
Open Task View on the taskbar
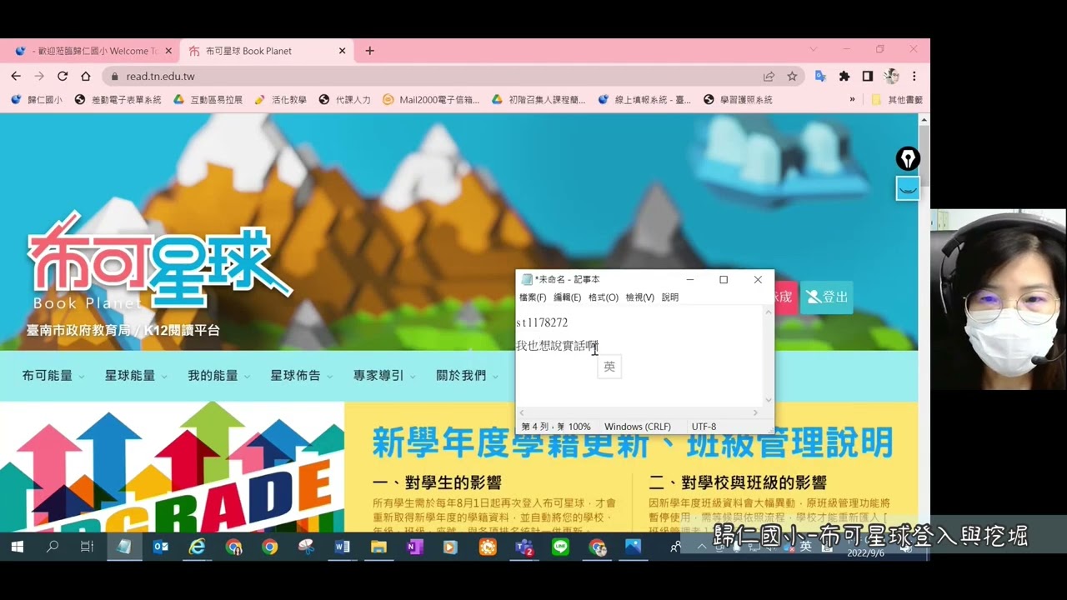[87, 547]
